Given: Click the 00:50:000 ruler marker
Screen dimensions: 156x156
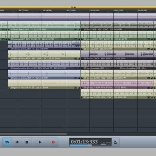Looking at the screenshot, I should (142, 10).
